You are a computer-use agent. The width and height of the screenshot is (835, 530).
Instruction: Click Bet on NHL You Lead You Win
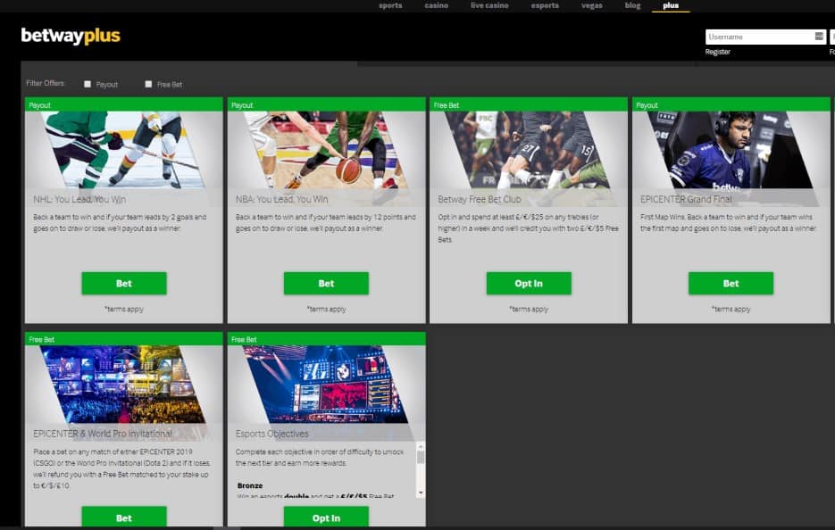coord(124,283)
